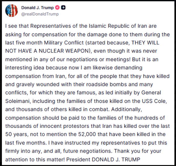Open the Donald J. Trump display name
The image size is (176, 166).
tap(37, 8)
